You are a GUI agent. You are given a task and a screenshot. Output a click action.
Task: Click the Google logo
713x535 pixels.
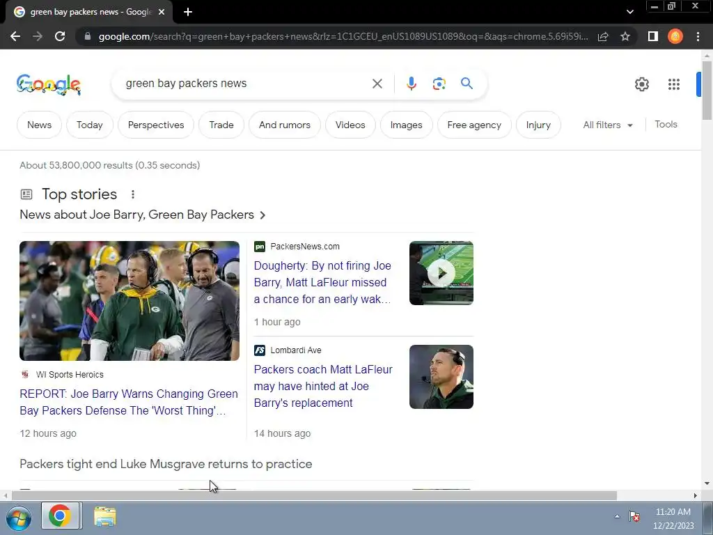pos(49,84)
